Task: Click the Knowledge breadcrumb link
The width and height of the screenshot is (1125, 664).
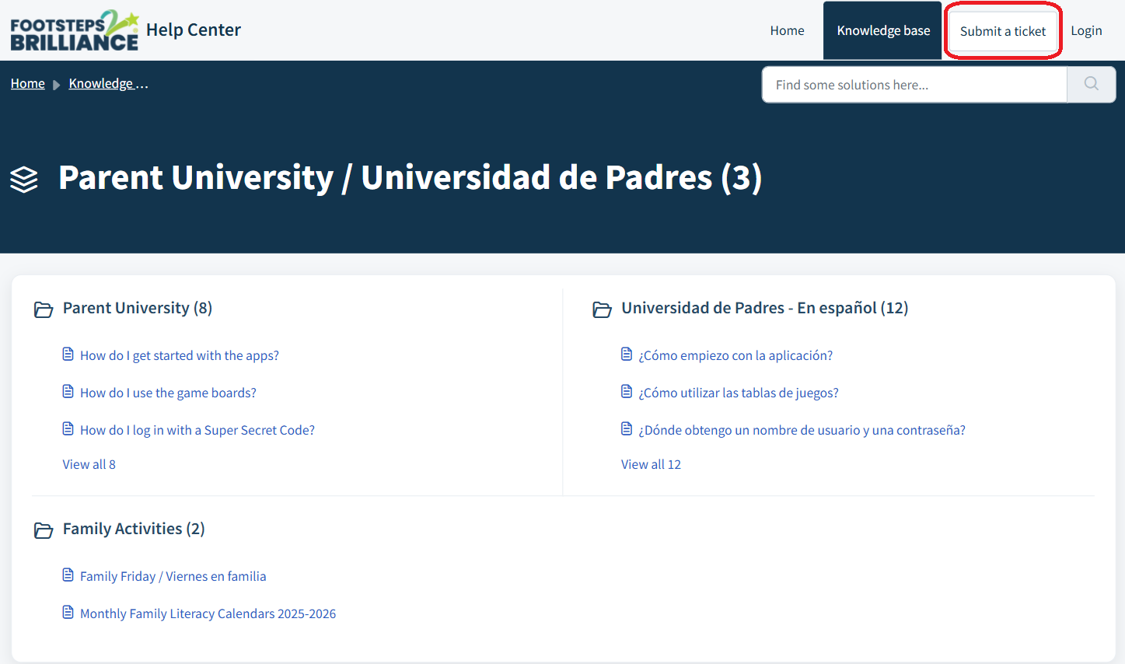Action: point(108,83)
